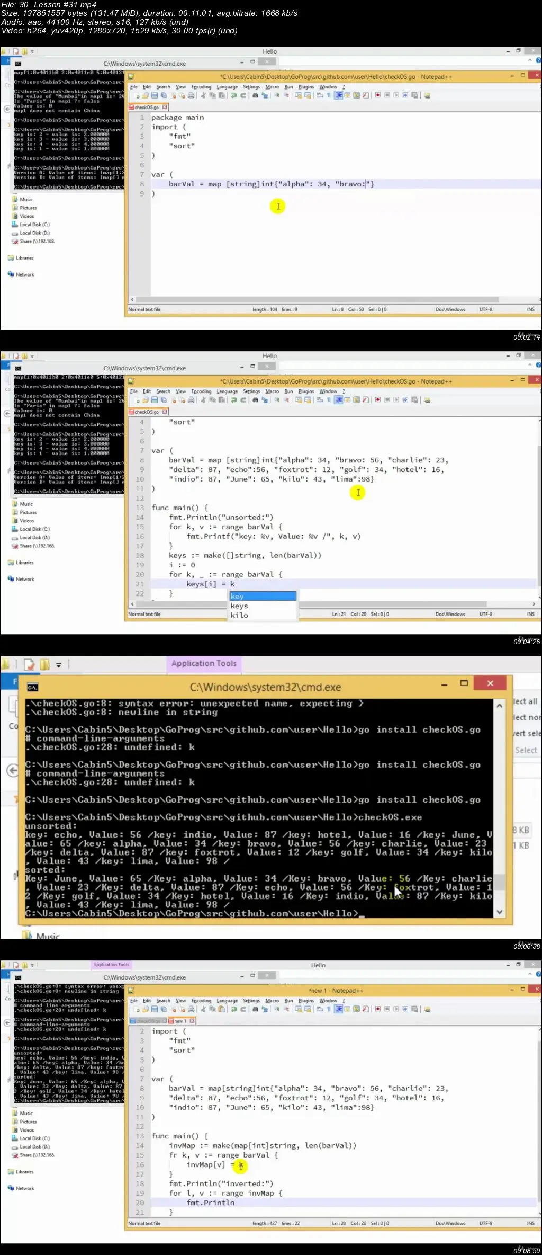Open Language menu in first frame Notepad++
The image size is (542, 1255).
(x=227, y=87)
